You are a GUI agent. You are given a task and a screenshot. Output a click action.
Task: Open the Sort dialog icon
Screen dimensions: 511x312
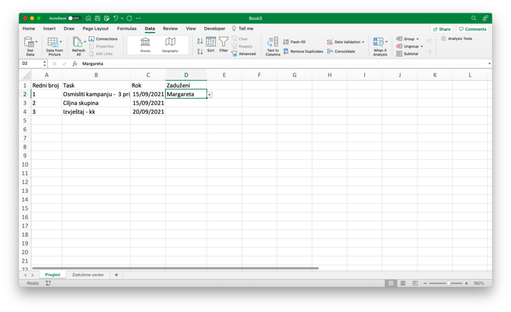click(x=211, y=43)
